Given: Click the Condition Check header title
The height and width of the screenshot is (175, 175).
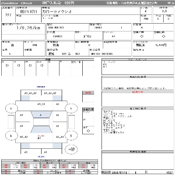Looking at the screenshot, I should (17, 3).
